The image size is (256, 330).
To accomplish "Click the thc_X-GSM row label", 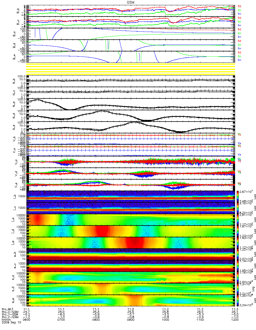I will [10, 312].
